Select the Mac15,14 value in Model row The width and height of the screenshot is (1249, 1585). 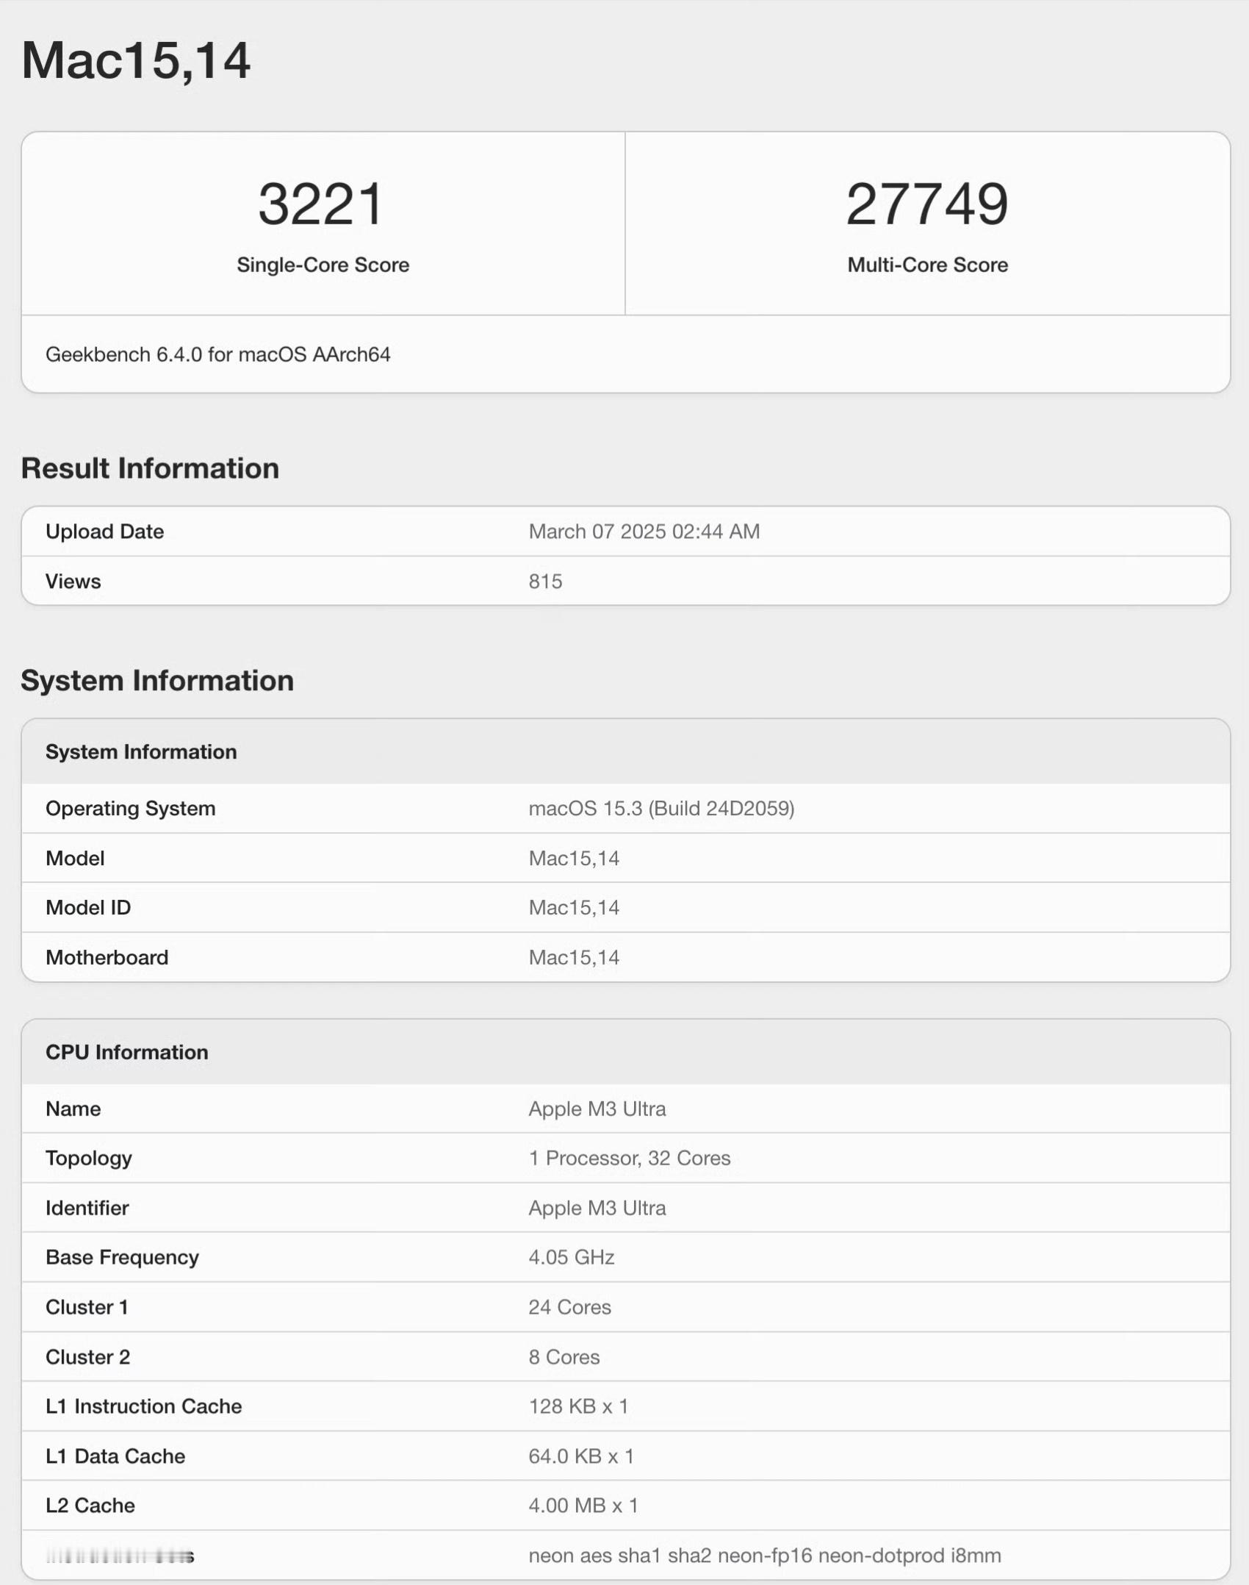tap(574, 858)
